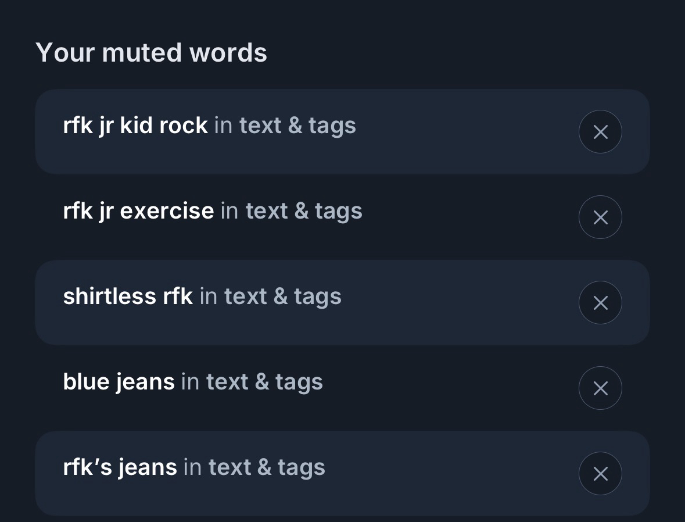Remove 'blue jeans' from muted words
The height and width of the screenshot is (522, 685).
600,388
